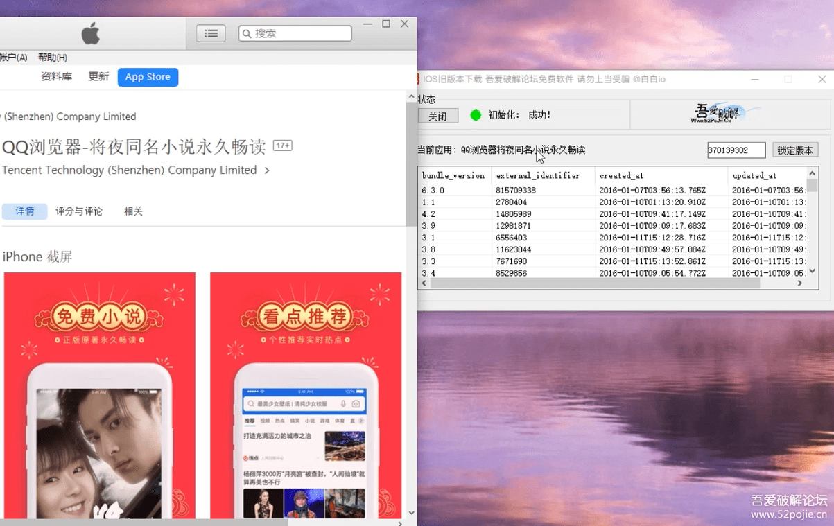Viewport: 834px width, 526px height.
Task: Select the row with version 3.4
Action: [613, 273]
